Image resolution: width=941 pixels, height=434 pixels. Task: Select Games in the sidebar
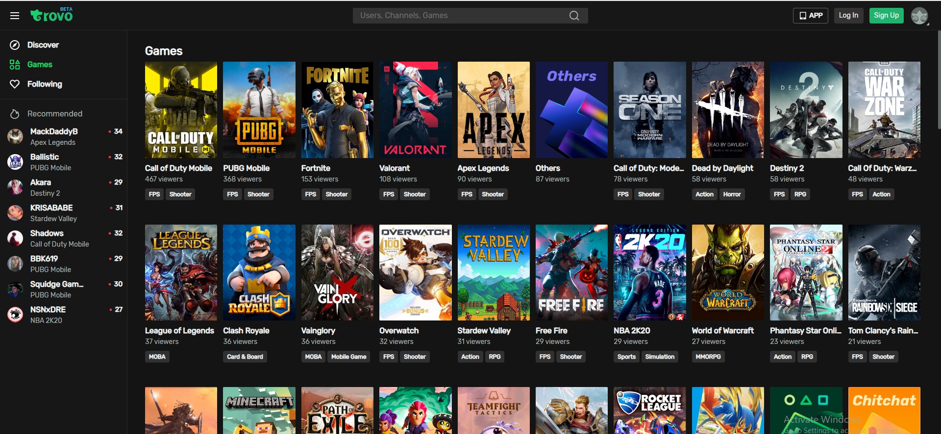[39, 65]
